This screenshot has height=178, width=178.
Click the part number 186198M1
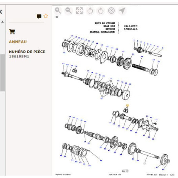click(x=19, y=56)
